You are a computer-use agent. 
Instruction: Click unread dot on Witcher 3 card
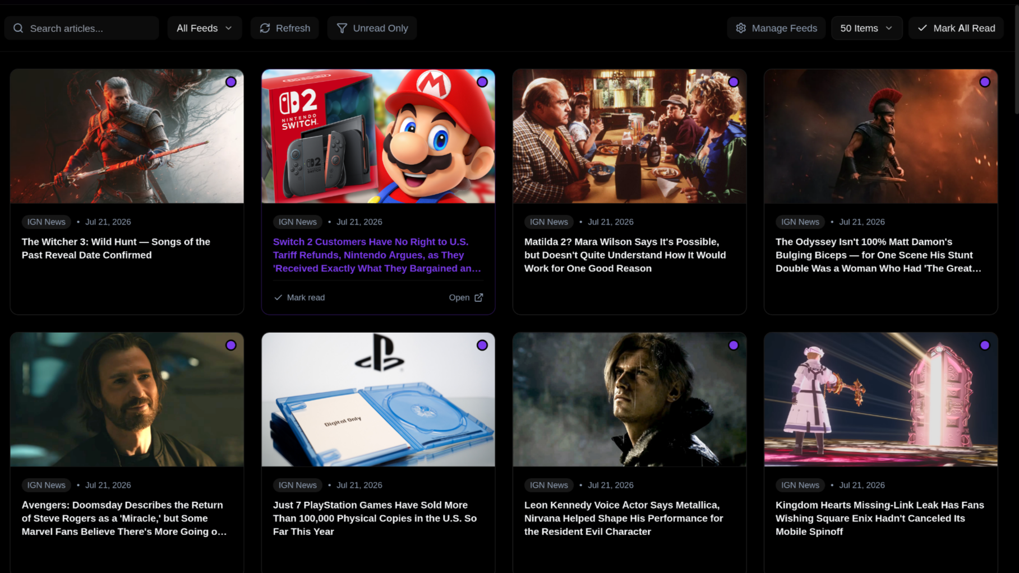pyautogui.click(x=231, y=82)
